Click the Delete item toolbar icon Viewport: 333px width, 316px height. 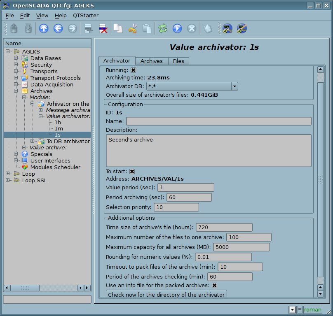(x=103, y=28)
